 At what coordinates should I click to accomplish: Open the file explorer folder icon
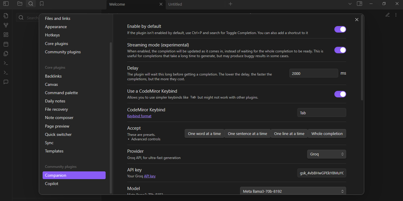click(20, 4)
